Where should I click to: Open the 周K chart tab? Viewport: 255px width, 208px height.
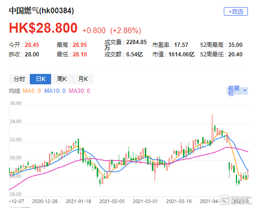pos(62,79)
